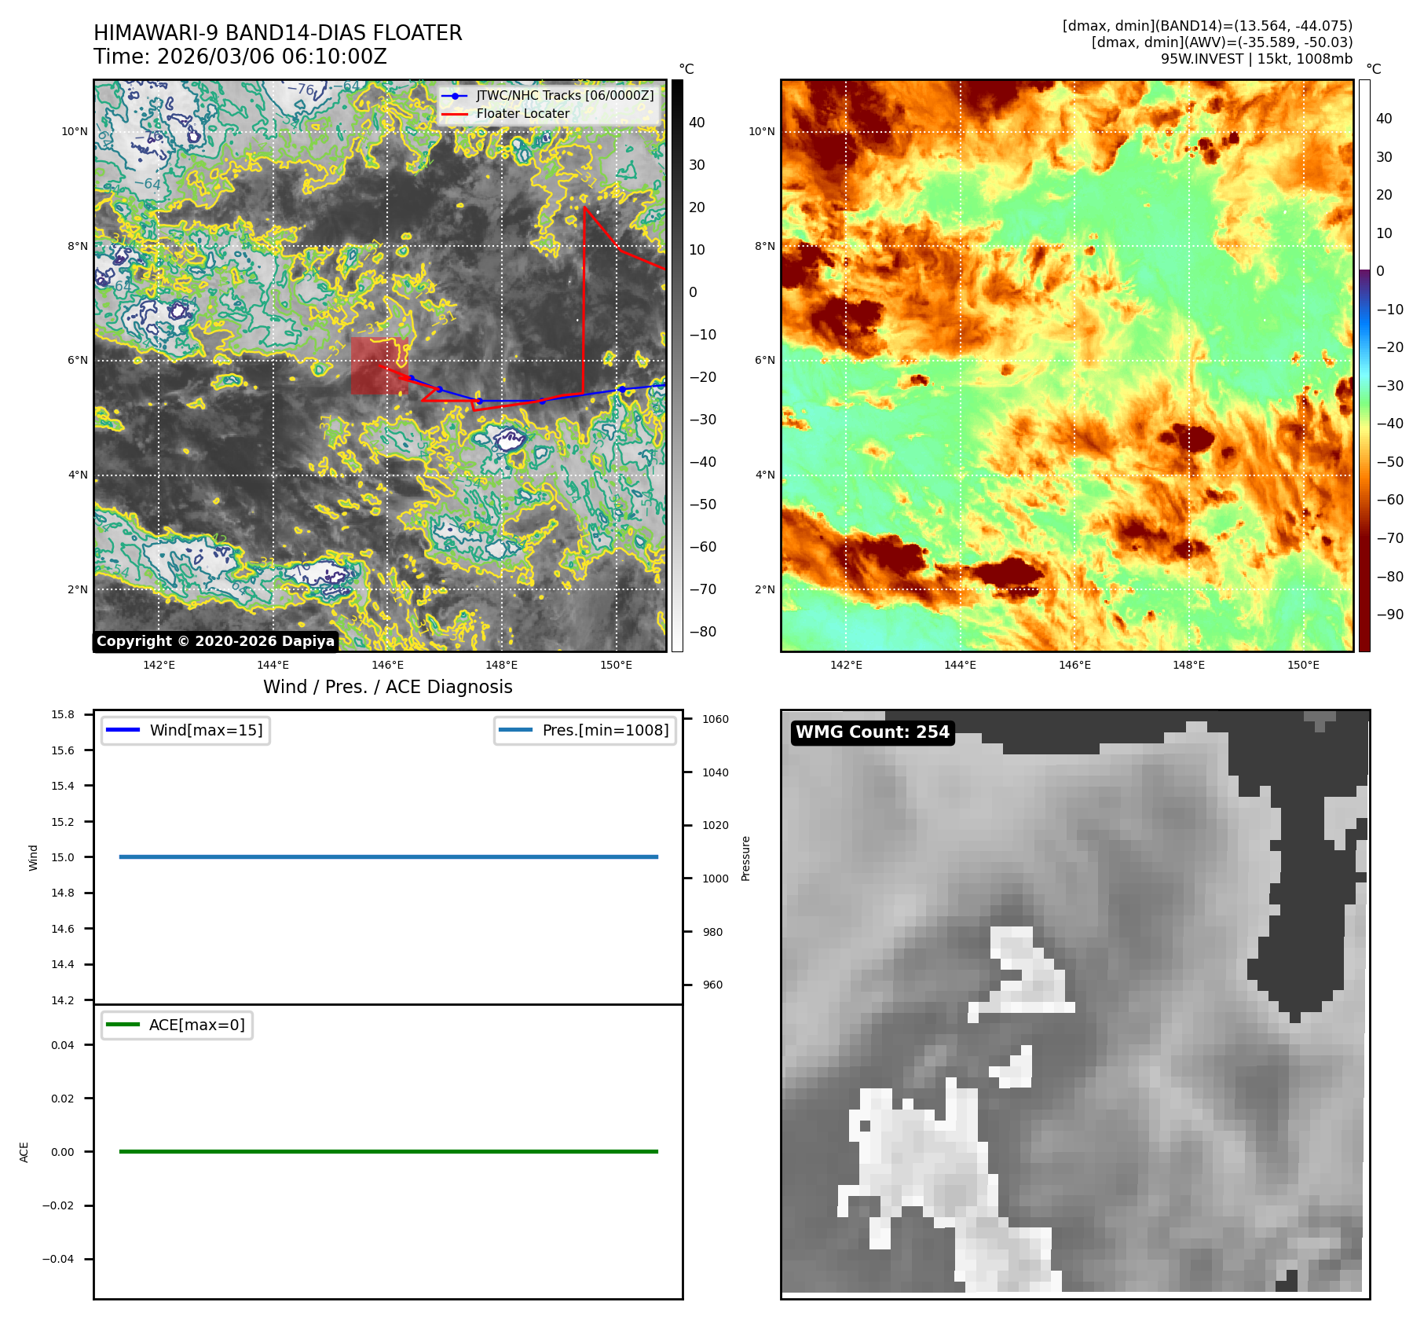Click the Copyright Dapiya watermark
Viewport: 1424px width, 1328px height.
pos(215,641)
